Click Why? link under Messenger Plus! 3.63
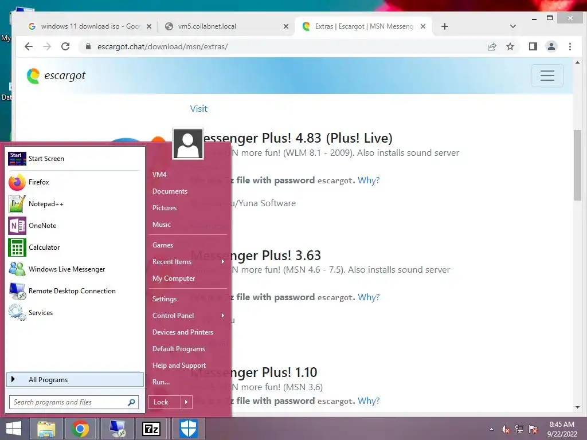The width and height of the screenshot is (587, 440). click(369, 297)
